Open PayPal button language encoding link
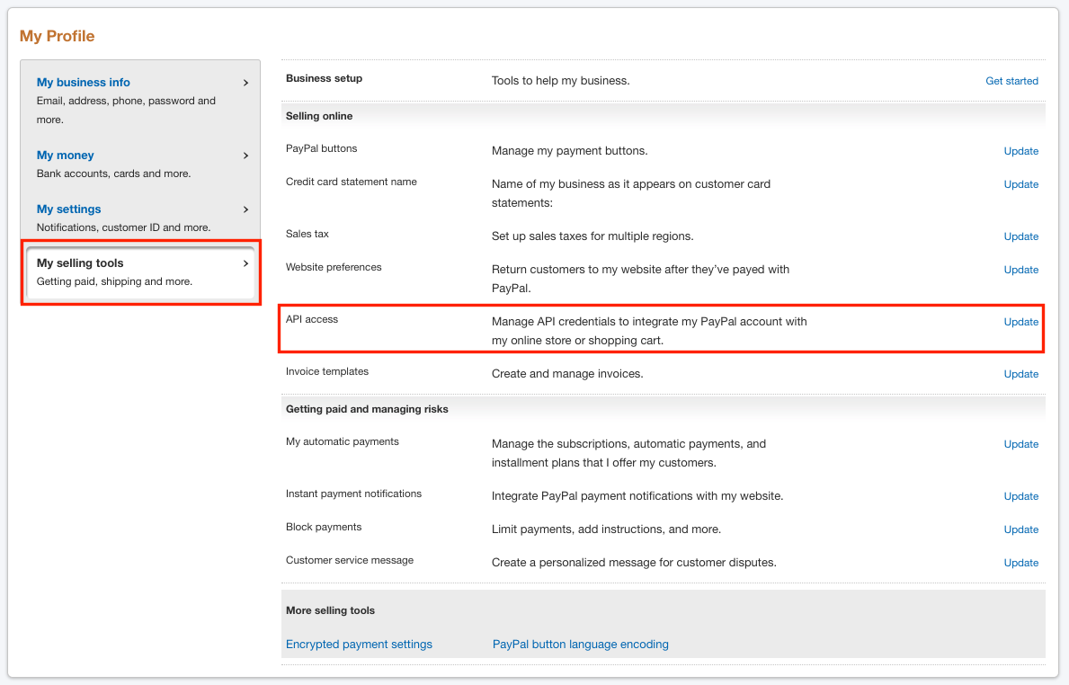The image size is (1069, 685). point(580,645)
